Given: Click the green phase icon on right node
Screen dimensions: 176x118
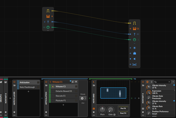Looking at the screenshot, I should pyautogui.click(x=134, y=40).
